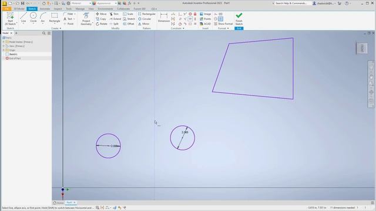Click the ViewCube FRONT face
This screenshot has width=376, height=211.
click(x=362, y=48)
